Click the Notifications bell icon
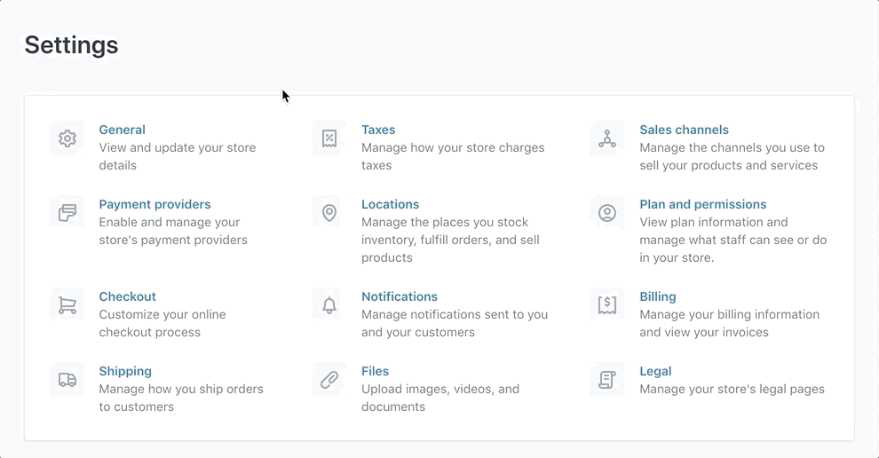 tap(329, 305)
